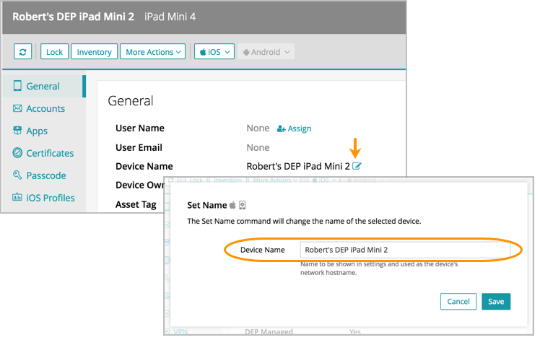Click into the Device Name text field

pyautogui.click(x=404, y=250)
